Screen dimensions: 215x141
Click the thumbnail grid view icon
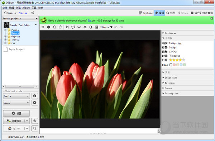pyautogui.click(x=43, y=27)
